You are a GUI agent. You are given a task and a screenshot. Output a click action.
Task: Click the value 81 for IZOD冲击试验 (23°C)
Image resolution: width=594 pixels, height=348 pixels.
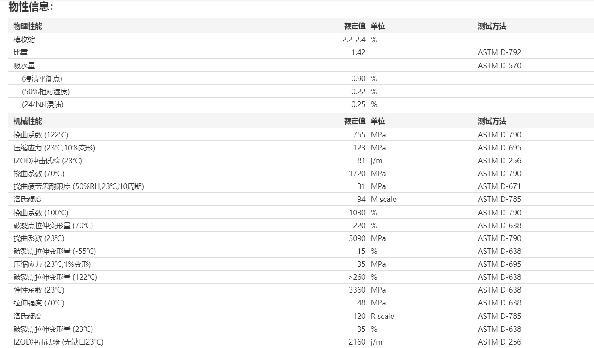(361, 161)
